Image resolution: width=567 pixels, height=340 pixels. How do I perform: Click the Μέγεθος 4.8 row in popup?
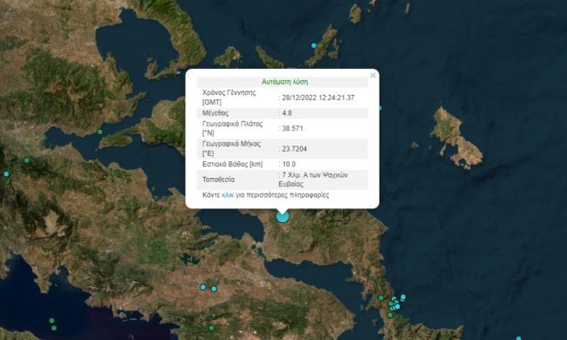tap(283, 113)
